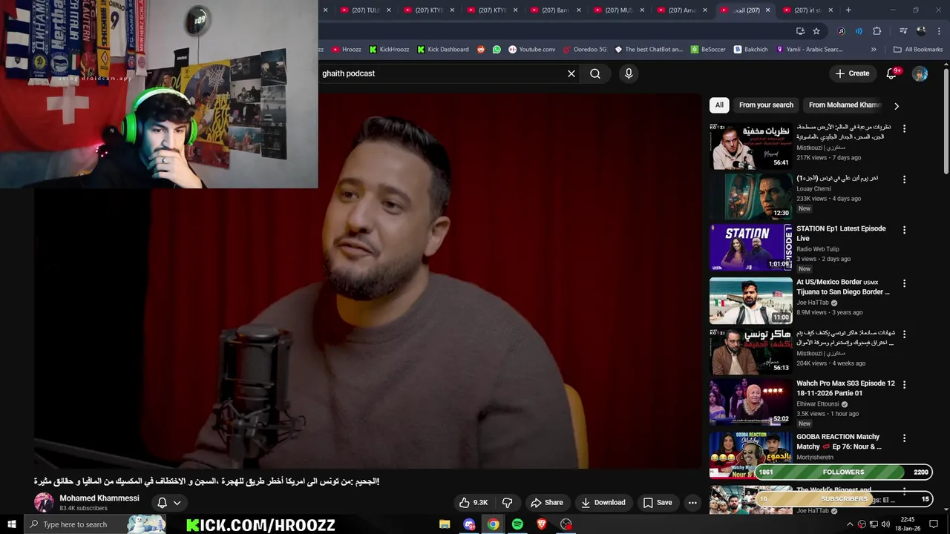The image size is (950, 534).
Task: Click Download button under video
Action: 603,502
